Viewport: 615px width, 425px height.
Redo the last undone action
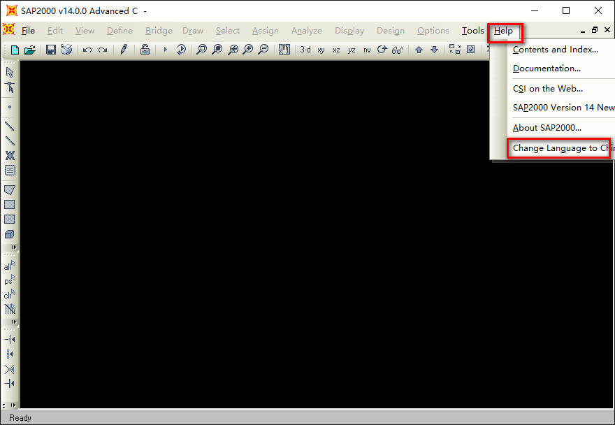(102, 50)
